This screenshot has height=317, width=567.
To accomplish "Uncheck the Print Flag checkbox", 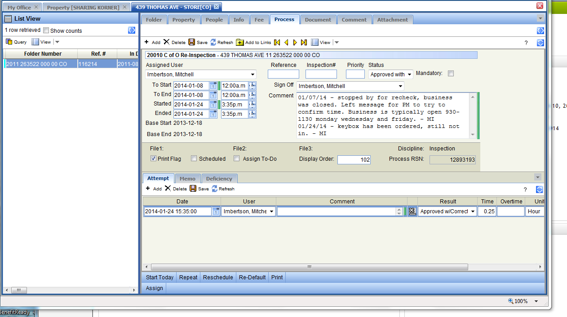I will coord(153,158).
